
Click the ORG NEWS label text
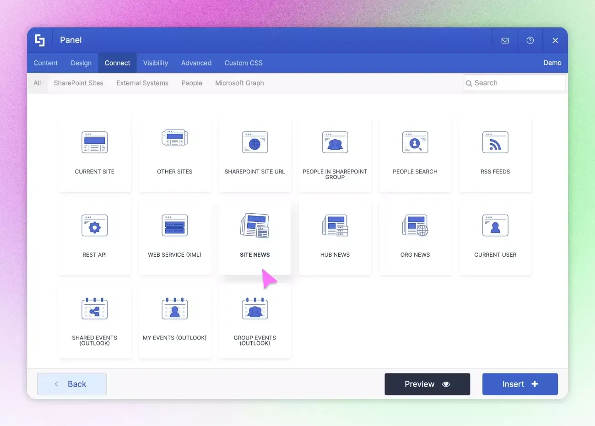point(415,255)
